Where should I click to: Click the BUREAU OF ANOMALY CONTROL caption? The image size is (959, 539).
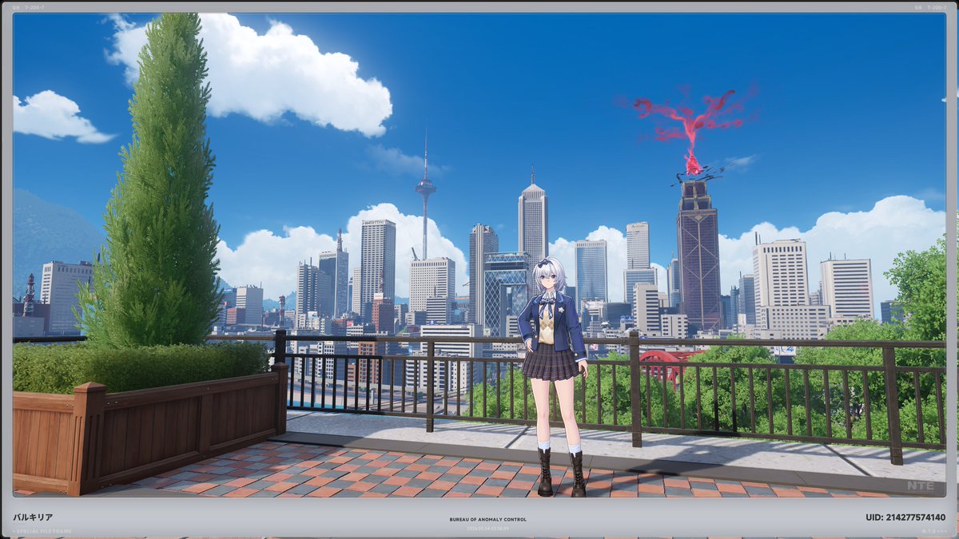tap(488, 520)
